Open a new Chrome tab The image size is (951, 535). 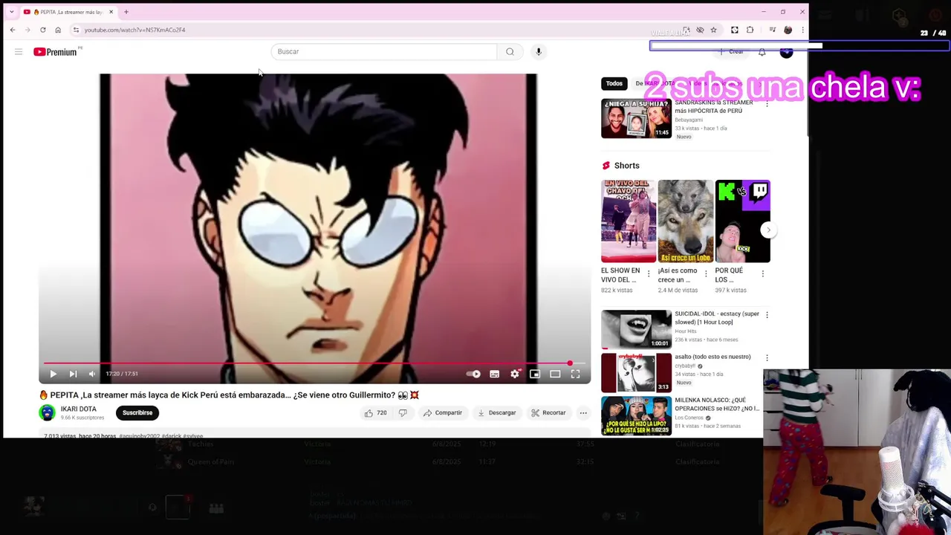[x=126, y=12]
